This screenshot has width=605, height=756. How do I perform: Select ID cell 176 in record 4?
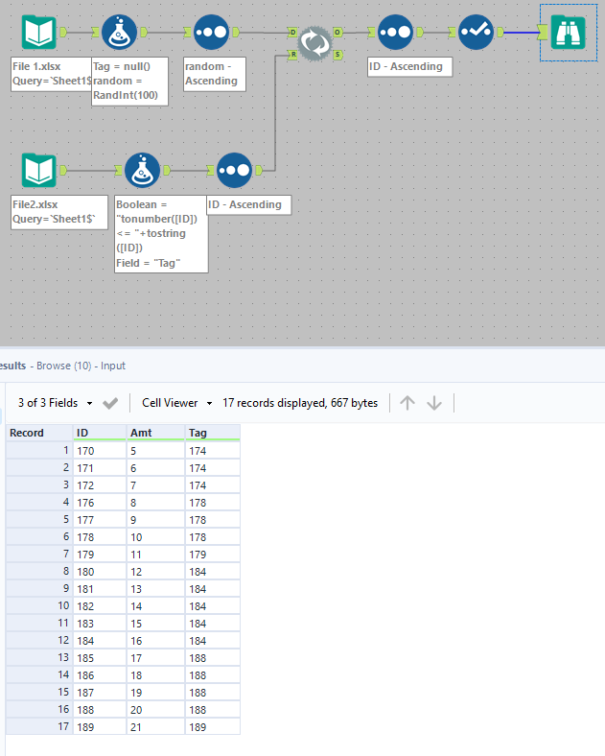coord(99,503)
